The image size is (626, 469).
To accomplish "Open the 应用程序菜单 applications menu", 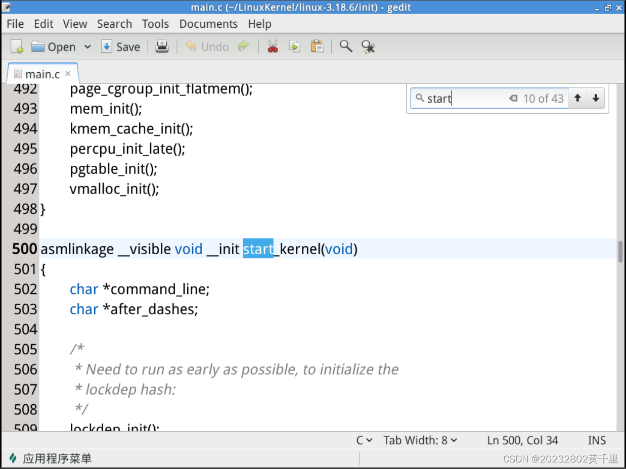I will click(51, 458).
